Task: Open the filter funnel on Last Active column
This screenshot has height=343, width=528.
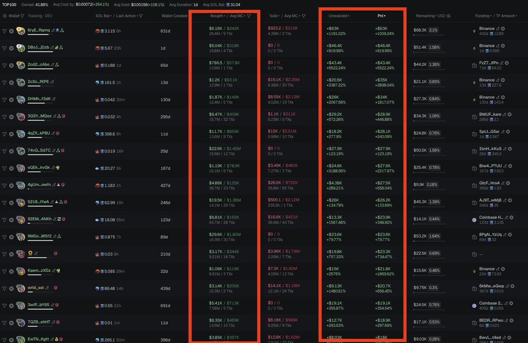Action: (141, 16)
